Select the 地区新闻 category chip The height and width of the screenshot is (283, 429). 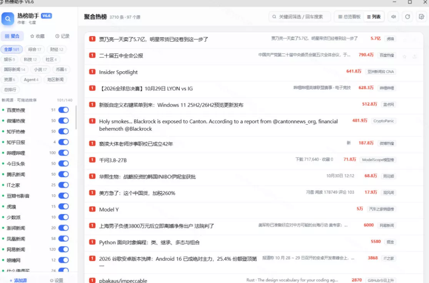tap(55, 80)
